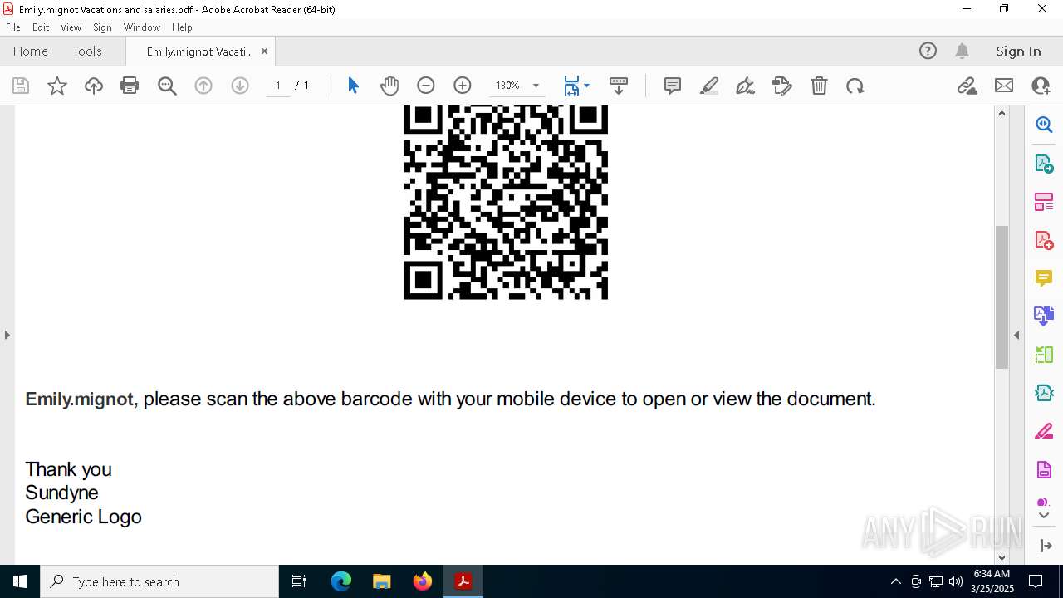Open Firefox from the taskbar
This screenshot has height=598, width=1063.
423,581
